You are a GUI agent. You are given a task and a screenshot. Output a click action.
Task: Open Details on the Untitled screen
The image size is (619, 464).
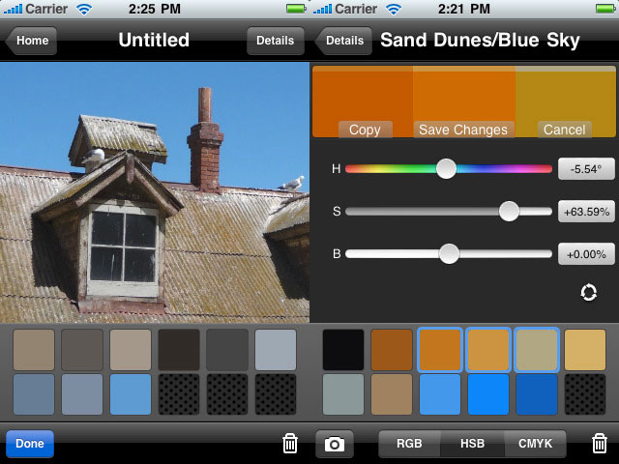[x=275, y=41]
